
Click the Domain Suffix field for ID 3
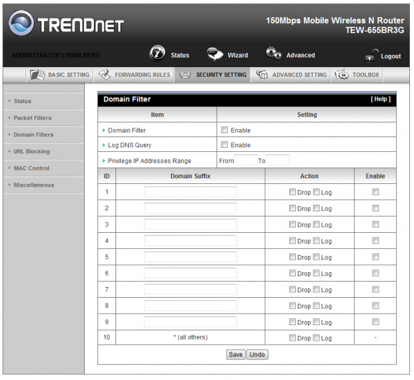coord(190,224)
